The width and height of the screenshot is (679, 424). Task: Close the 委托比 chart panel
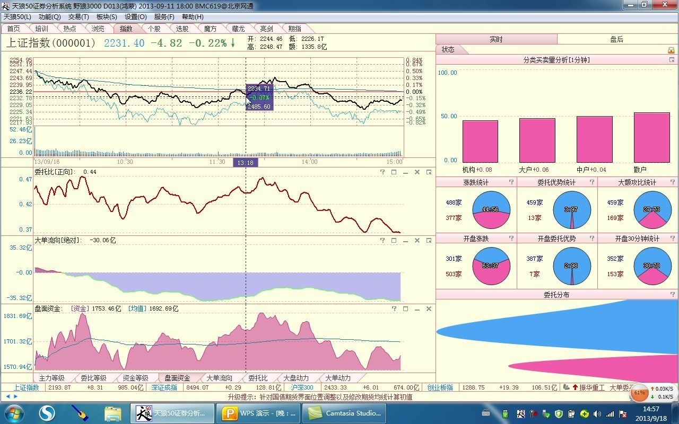417,172
